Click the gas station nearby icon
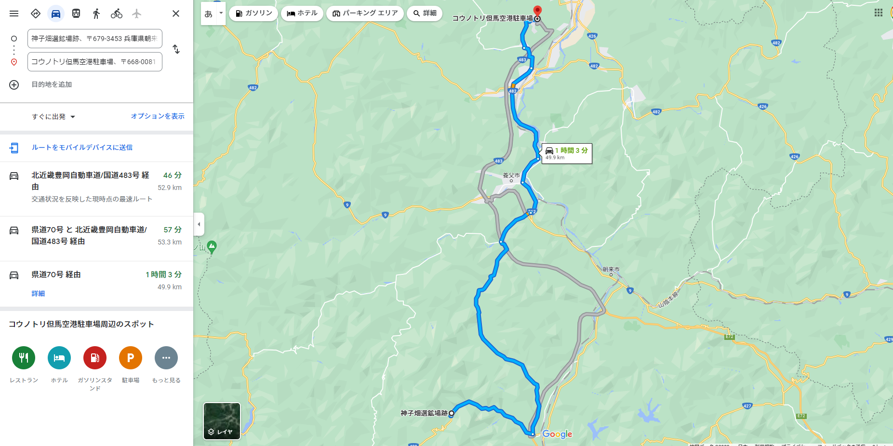The image size is (893, 446). click(95, 358)
